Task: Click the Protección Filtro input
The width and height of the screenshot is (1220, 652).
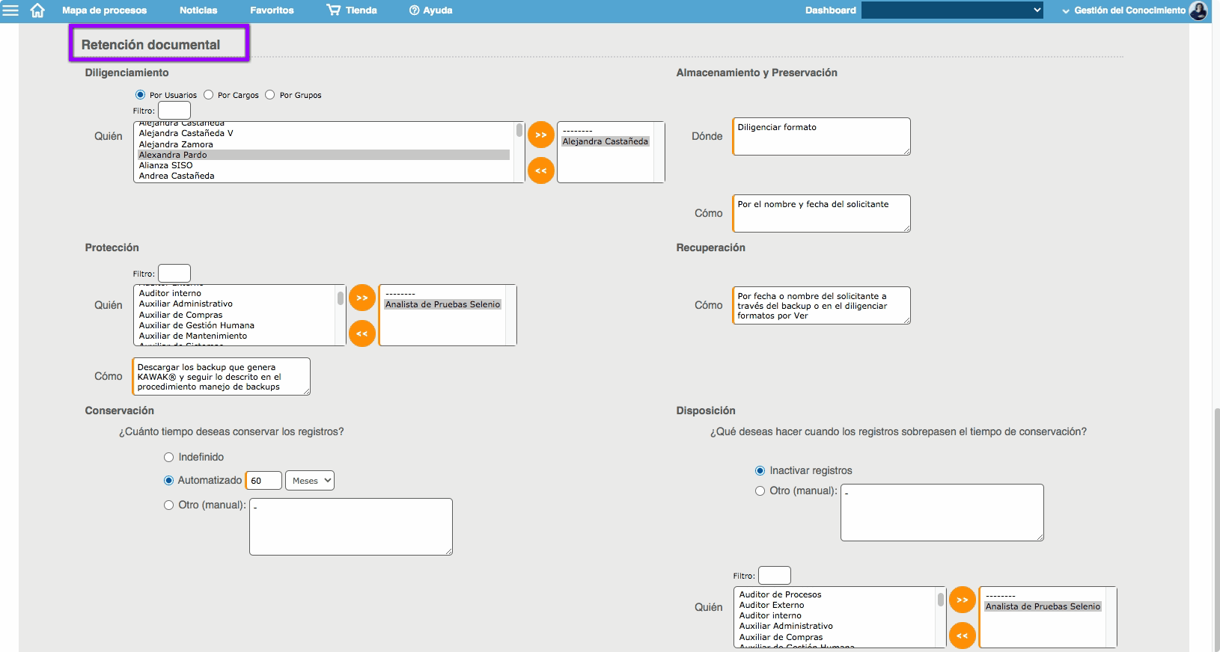Action: [x=174, y=274]
